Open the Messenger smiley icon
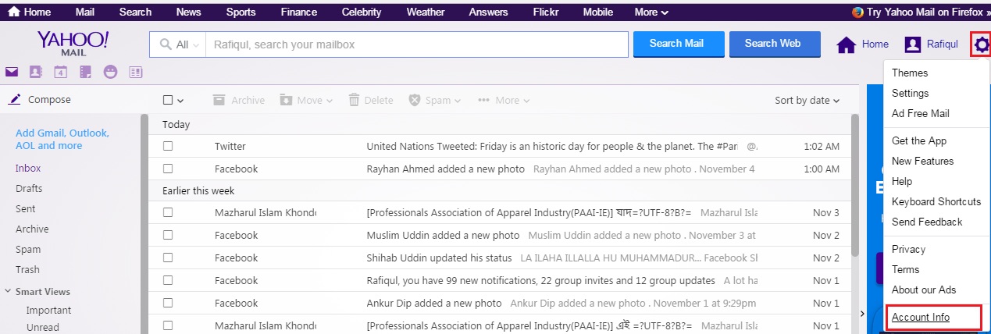Image resolution: width=991 pixels, height=334 pixels. click(110, 72)
